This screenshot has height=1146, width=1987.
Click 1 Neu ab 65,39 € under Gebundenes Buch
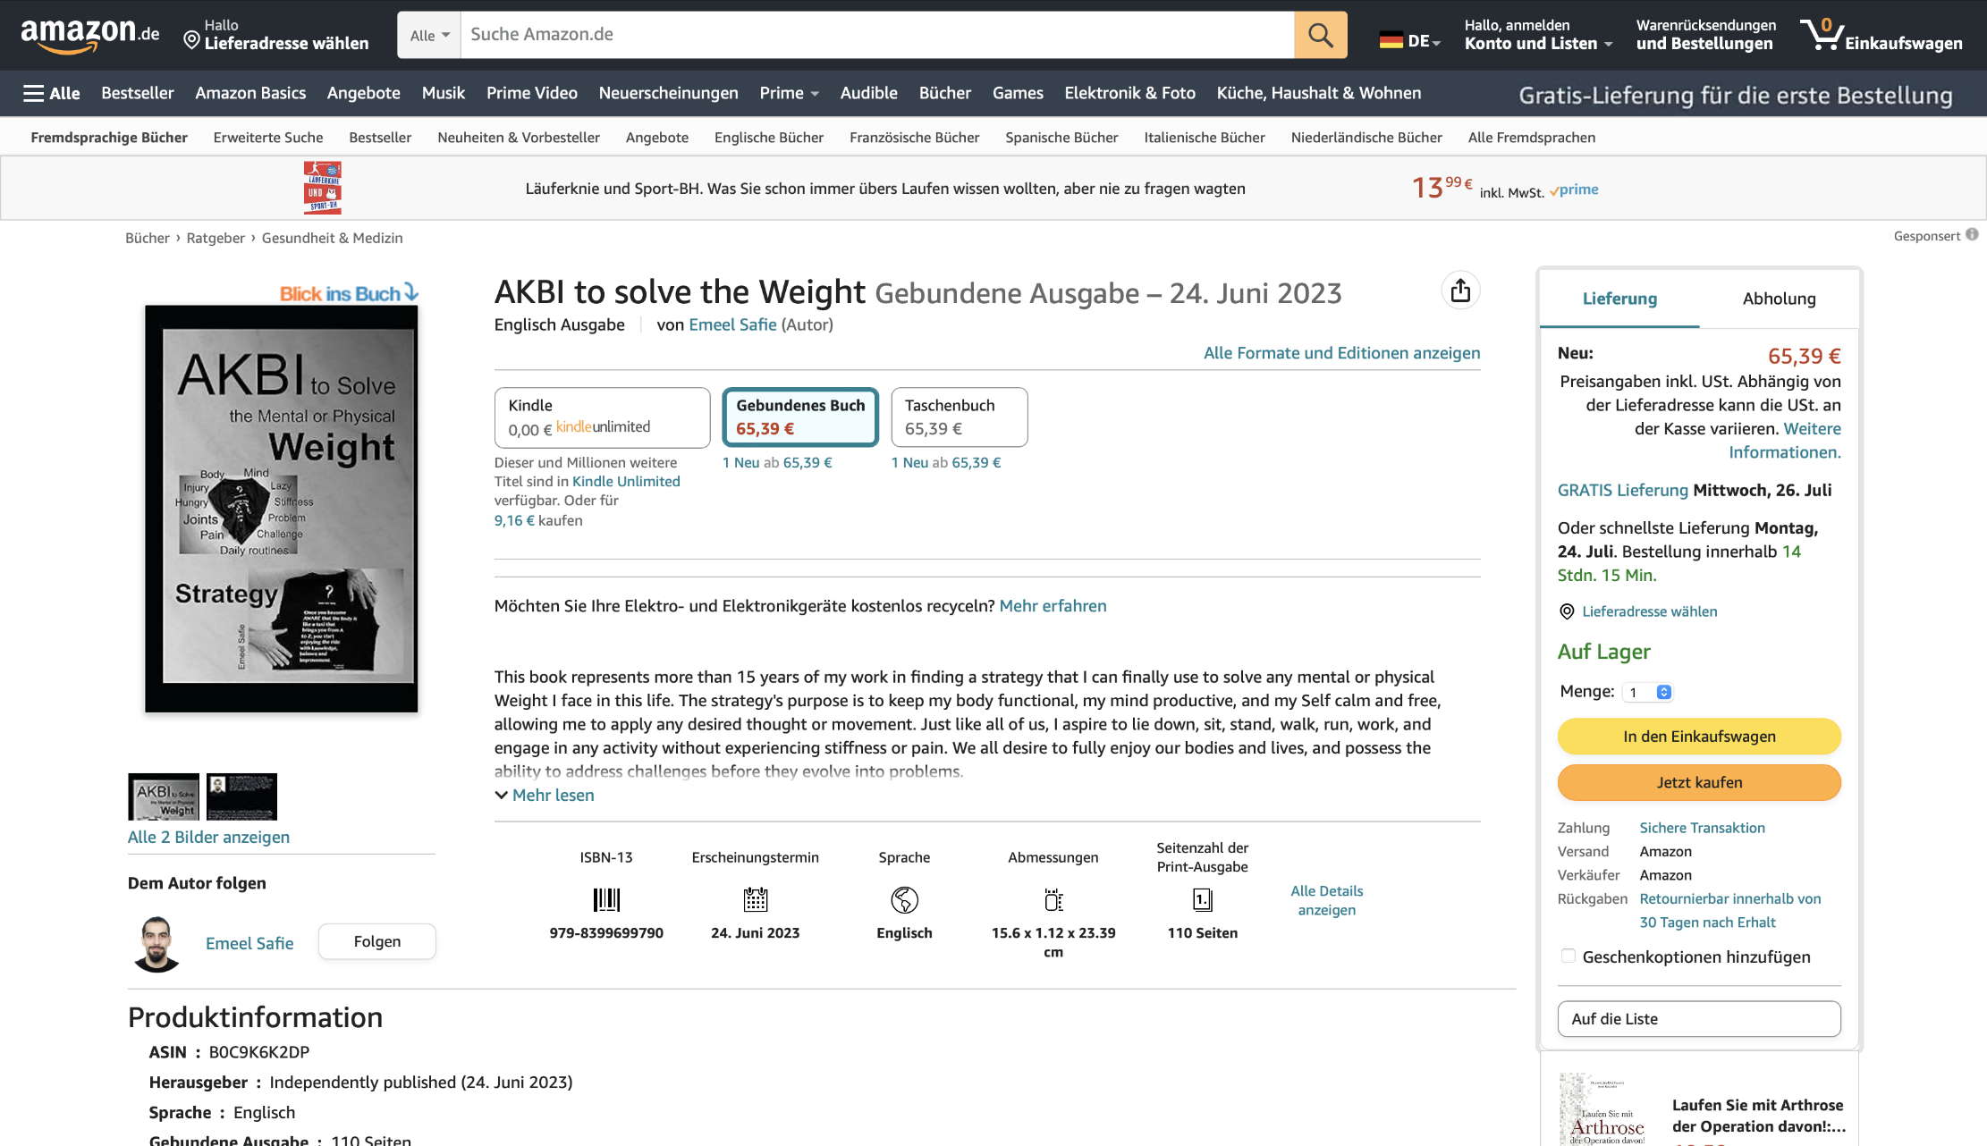click(777, 462)
